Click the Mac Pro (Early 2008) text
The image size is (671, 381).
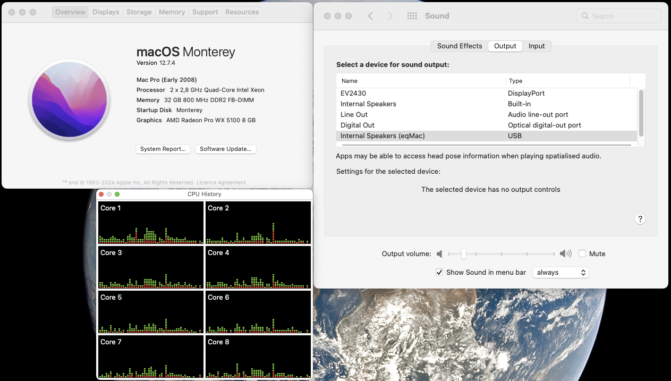click(167, 80)
